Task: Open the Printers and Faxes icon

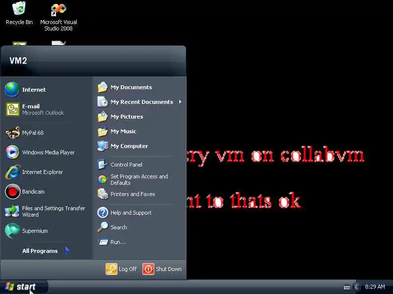Action: [x=103, y=194]
